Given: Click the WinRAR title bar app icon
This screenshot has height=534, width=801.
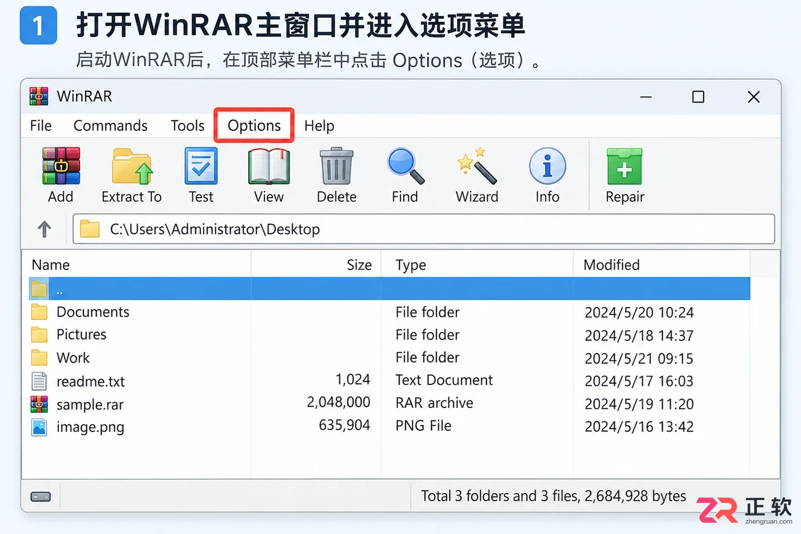Looking at the screenshot, I should coord(39,96).
